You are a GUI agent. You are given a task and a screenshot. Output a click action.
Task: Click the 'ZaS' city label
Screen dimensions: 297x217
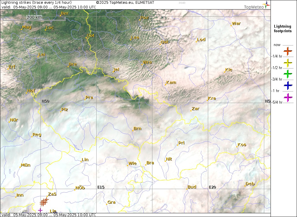tap(52, 194)
